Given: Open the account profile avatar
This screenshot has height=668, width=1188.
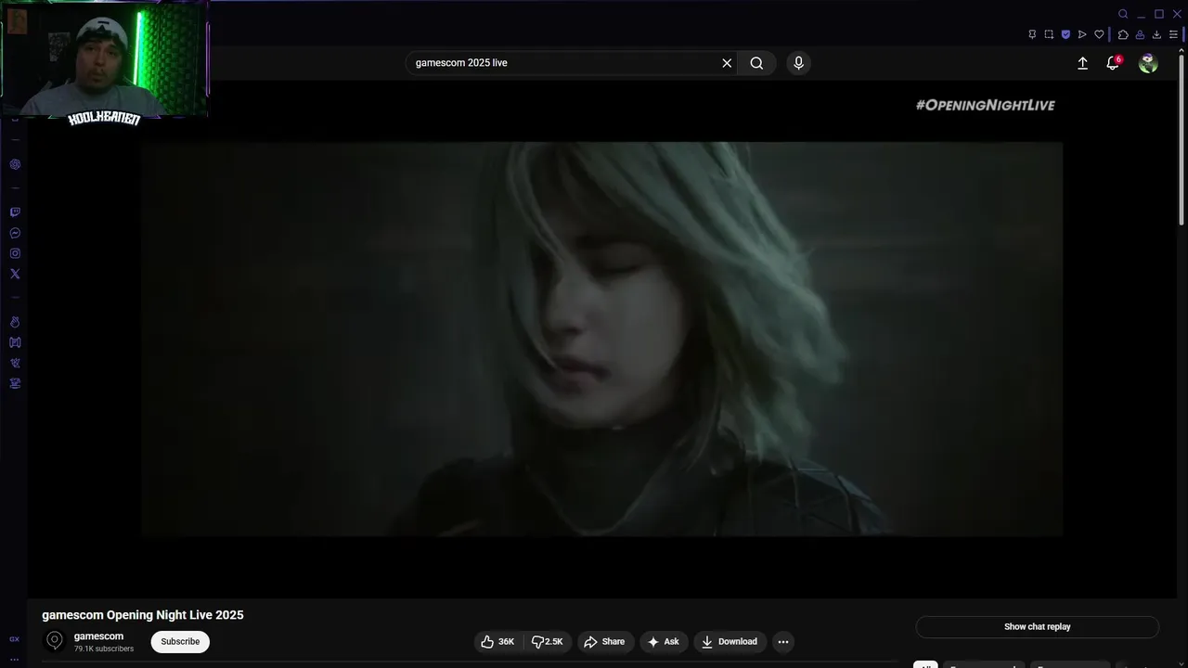Looking at the screenshot, I should coord(1148,63).
